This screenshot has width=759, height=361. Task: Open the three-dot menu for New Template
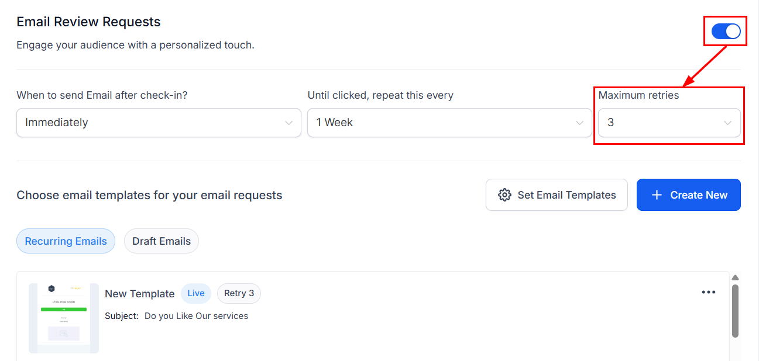tap(708, 292)
